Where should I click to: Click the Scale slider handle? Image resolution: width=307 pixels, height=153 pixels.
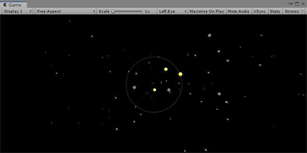point(113,11)
